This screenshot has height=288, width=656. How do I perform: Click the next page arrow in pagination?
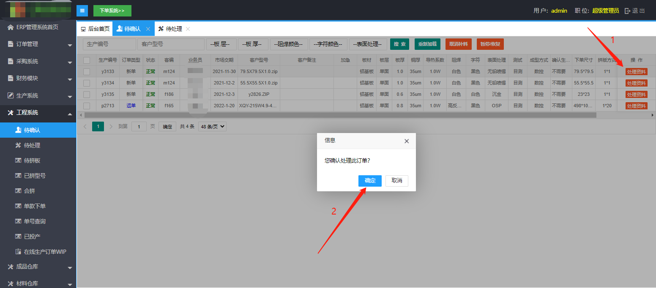[x=111, y=126]
